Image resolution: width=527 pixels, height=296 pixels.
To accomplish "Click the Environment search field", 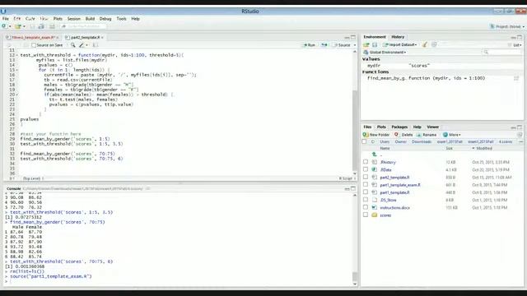I will (501, 52).
